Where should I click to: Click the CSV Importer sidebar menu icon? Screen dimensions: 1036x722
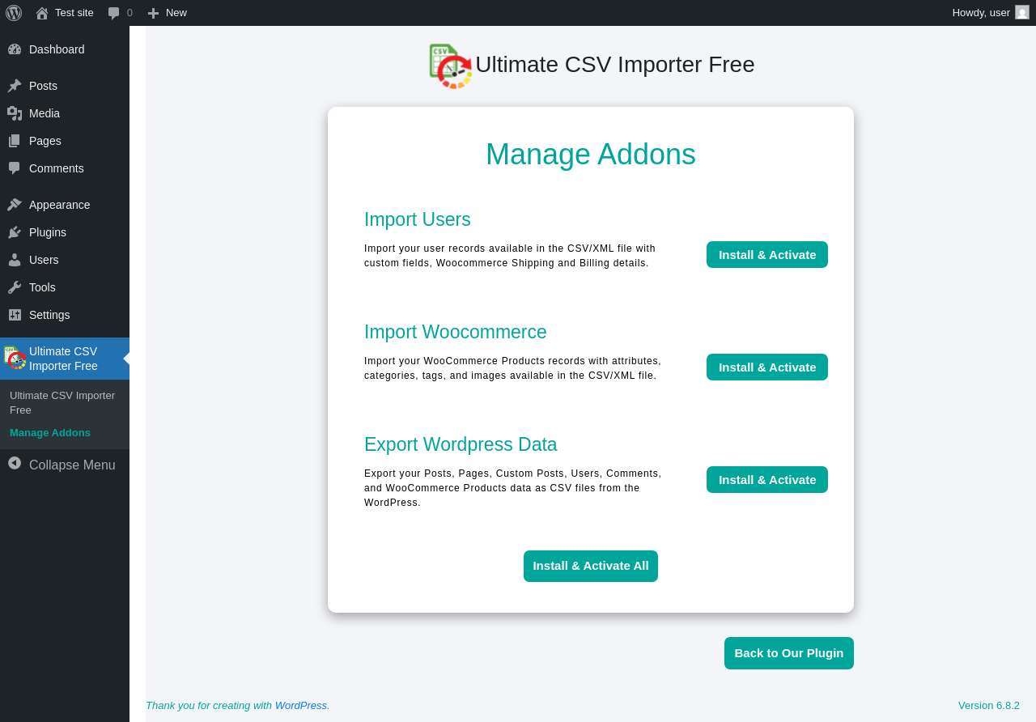tap(15, 358)
